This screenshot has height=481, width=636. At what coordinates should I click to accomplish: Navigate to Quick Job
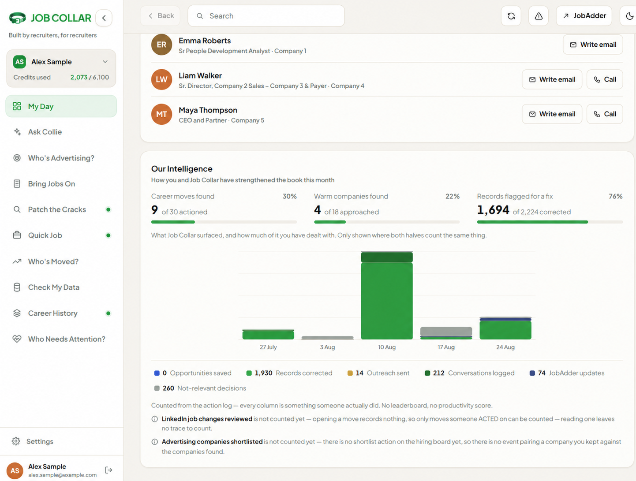tap(61, 235)
